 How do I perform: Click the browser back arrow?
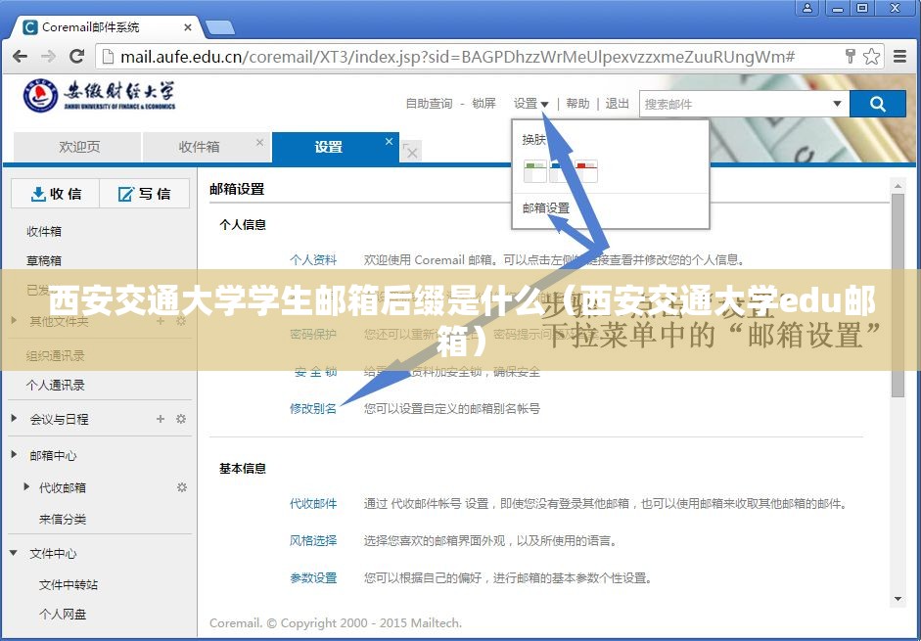(x=20, y=57)
